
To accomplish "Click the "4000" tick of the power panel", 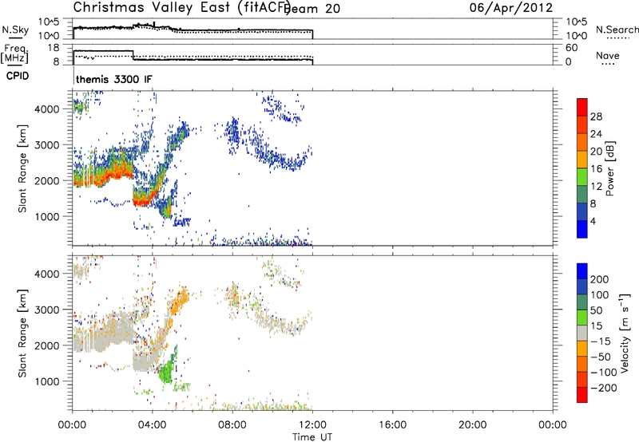I will [x=46, y=109].
